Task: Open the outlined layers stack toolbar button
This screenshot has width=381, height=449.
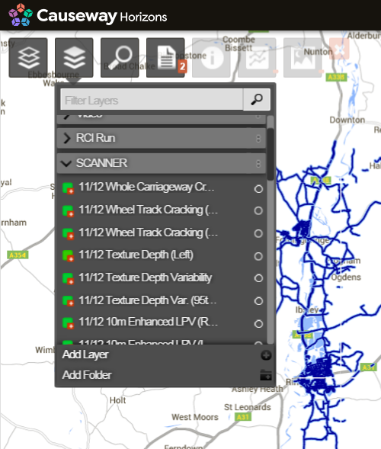Action: tap(28, 58)
